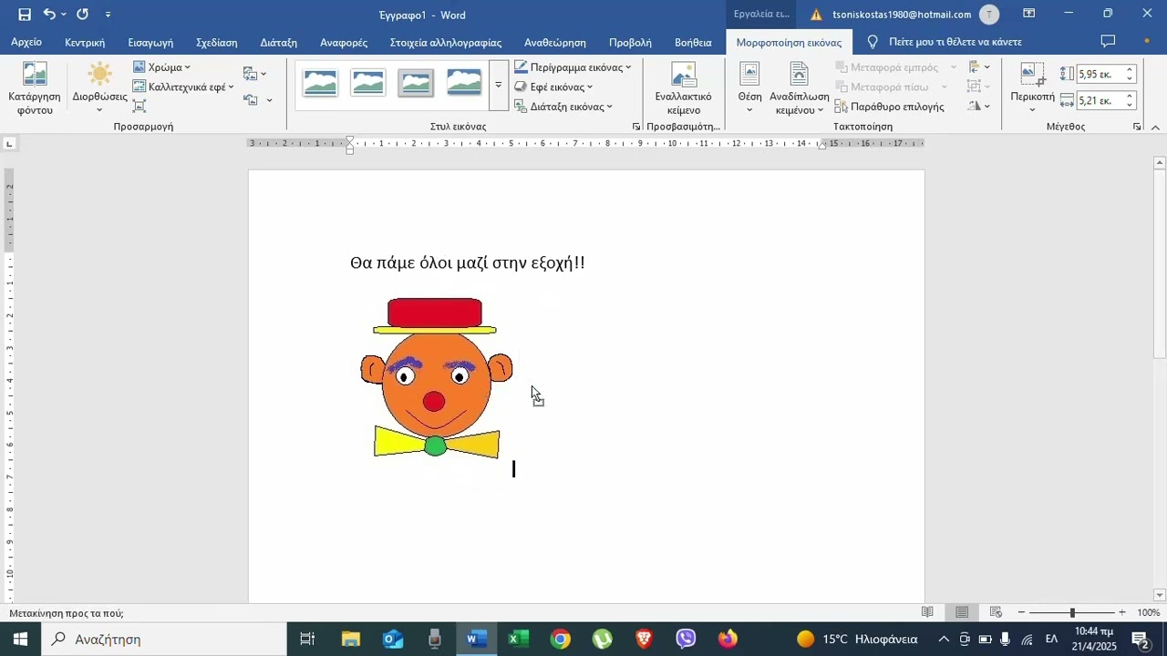The image size is (1167, 656).
Task: Click the picture height field 5,95 εκ.
Action: click(1100, 74)
